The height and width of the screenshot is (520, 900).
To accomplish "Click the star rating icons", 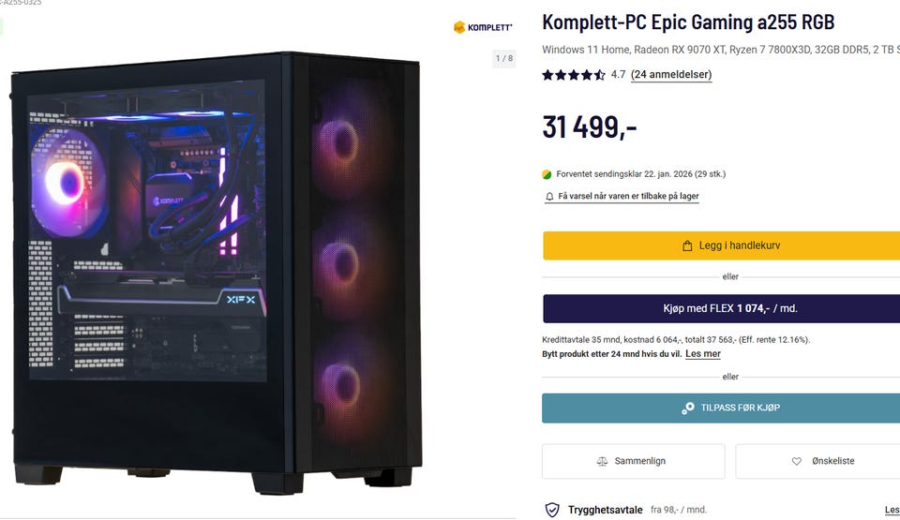I will 574,75.
